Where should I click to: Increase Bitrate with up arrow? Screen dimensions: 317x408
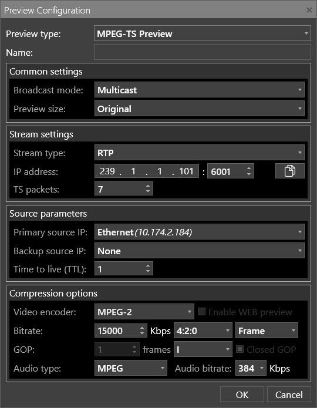142,328
